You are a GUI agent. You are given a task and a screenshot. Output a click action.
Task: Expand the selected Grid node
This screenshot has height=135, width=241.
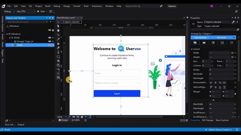tap(12, 45)
